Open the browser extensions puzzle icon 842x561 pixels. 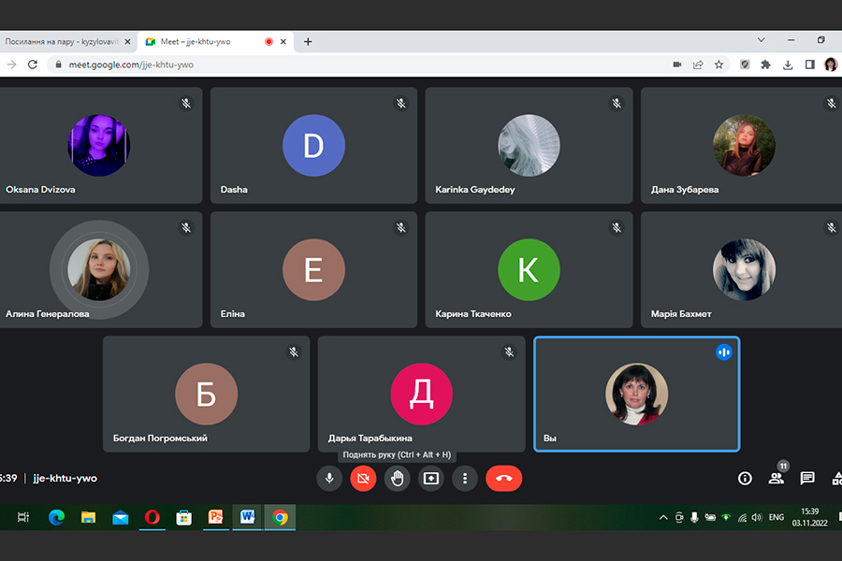coord(765,65)
